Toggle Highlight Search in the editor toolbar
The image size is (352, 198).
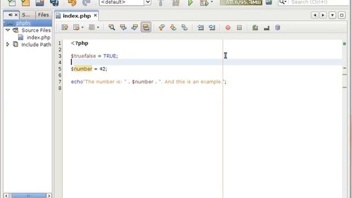146,28
